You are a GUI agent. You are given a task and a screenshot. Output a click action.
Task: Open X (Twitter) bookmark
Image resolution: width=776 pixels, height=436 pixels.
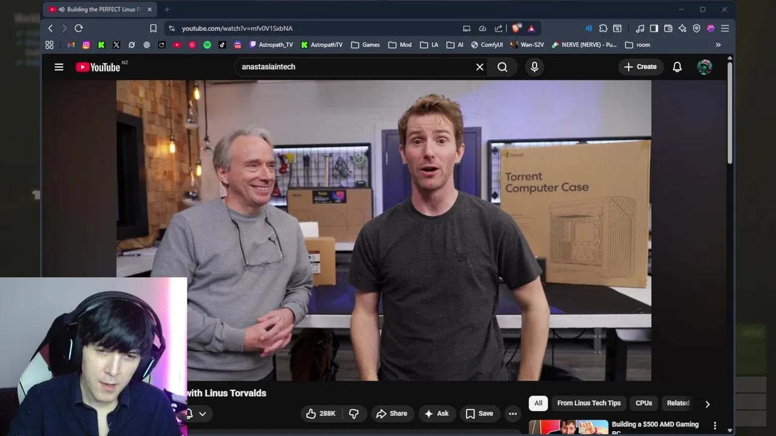pyautogui.click(x=116, y=45)
